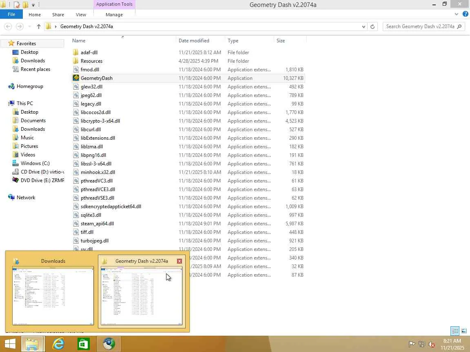Open the Recent locations dropdown arrow

pyautogui.click(x=29, y=26)
